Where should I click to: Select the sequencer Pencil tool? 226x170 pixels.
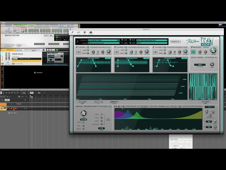(x=4, y=93)
